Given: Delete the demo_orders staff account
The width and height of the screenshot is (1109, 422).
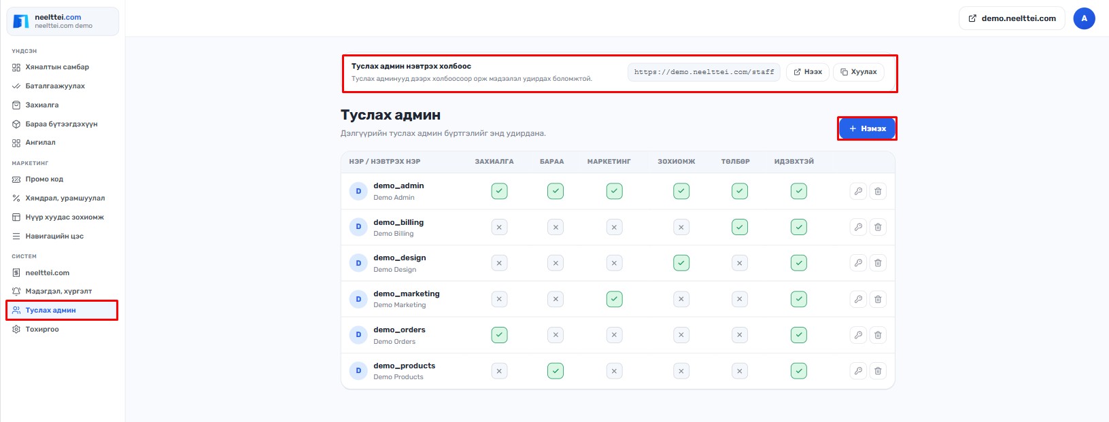Looking at the screenshot, I should (878, 335).
